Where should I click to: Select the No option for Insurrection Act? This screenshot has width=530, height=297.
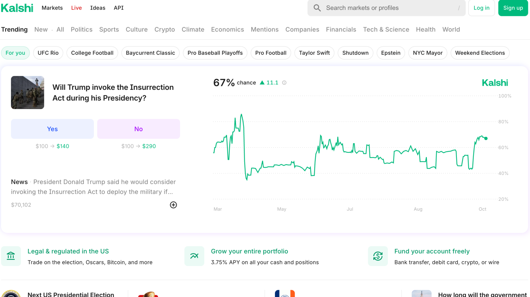(x=138, y=129)
